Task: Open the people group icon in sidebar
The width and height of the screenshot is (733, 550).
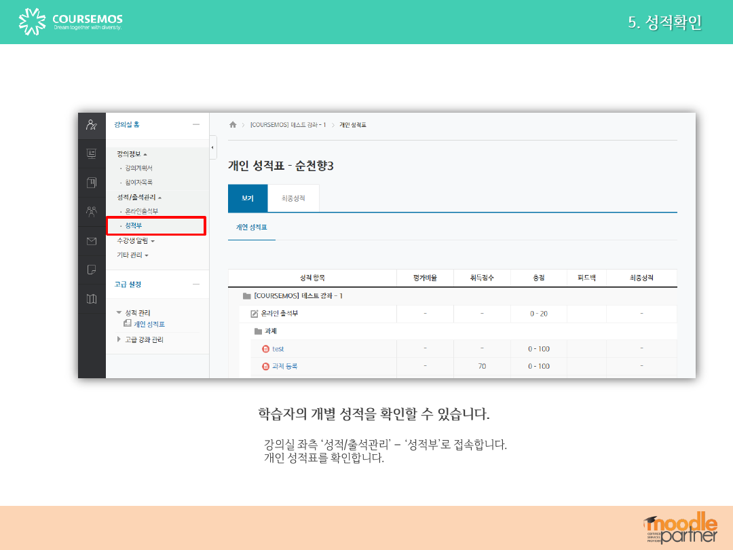Action: (91, 211)
